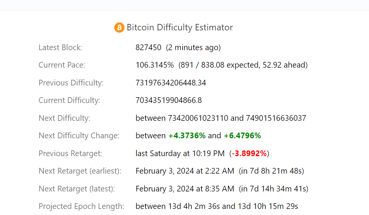Click the Projected Epoch Length label
The width and height of the screenshot is (369, 215).
[81, 206]
